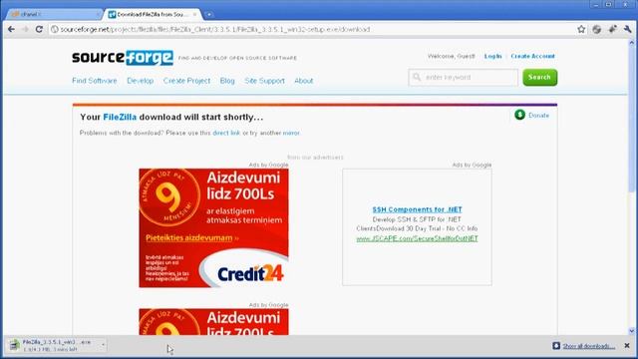Image resolution: width=638 pixels, height=359 pixels.
Task: Click the Donate link
Action: click(538, 116)
